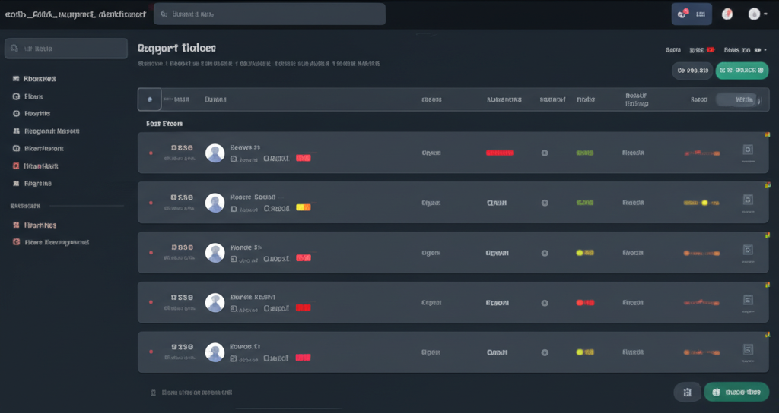Click the orange sparkline slider in the third row

[701, 253]
